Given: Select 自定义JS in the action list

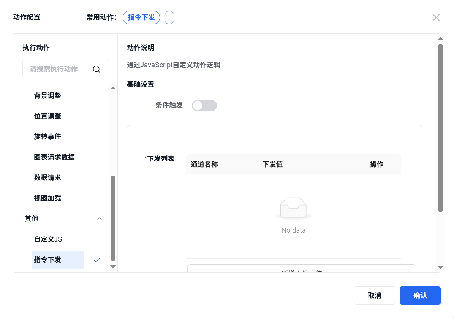Looking at the screenshot, I should tap(48, 239).
